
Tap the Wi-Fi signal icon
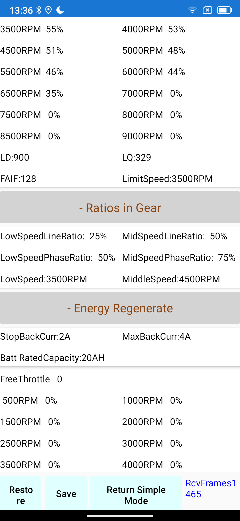(192, 10)
